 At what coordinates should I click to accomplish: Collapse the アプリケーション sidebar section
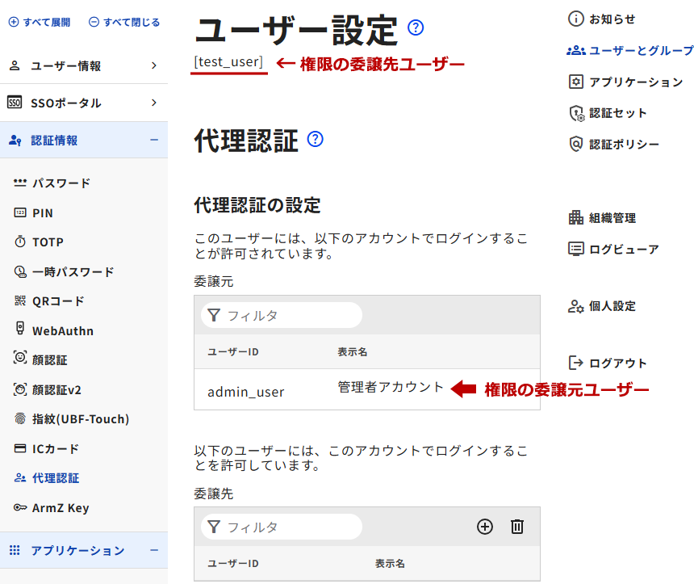153,551
